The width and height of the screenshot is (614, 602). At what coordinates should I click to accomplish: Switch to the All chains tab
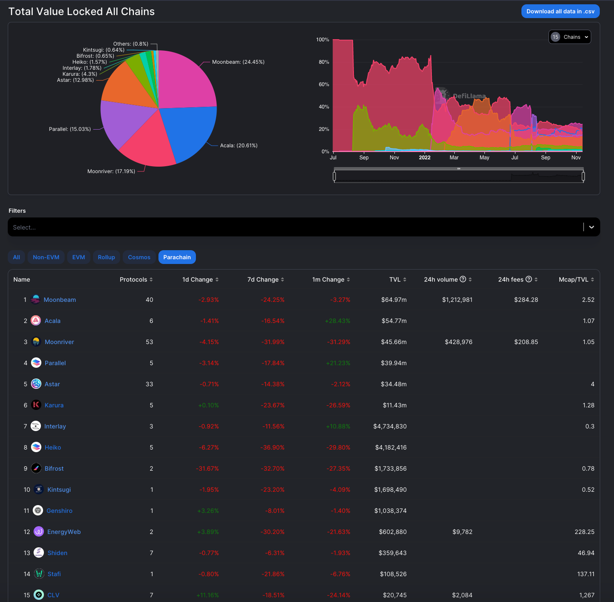[16, 257]
